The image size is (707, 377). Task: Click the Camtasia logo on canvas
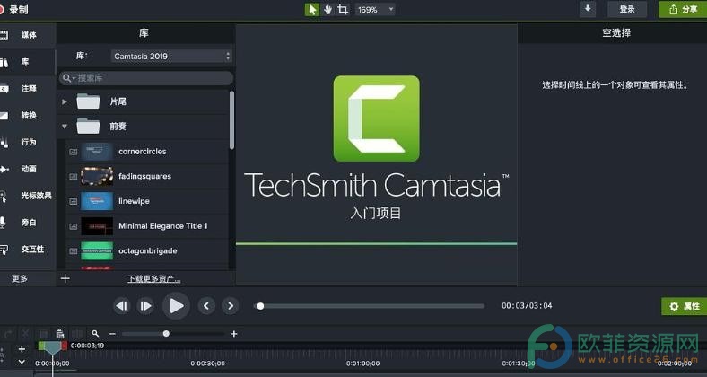pos(377,118)
